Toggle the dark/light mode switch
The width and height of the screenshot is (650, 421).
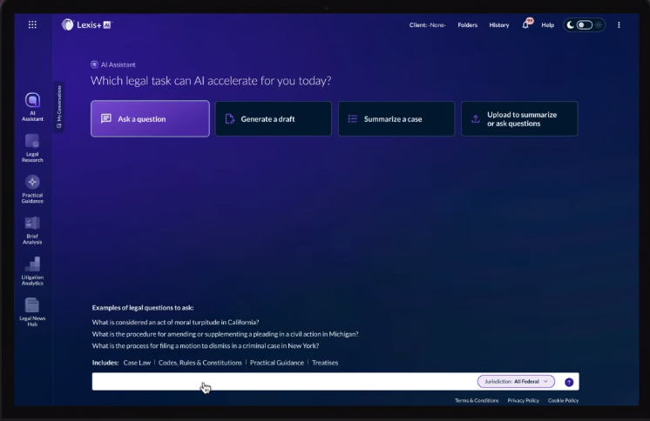(x=584, y=25)
